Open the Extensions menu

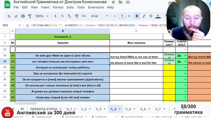96,7
